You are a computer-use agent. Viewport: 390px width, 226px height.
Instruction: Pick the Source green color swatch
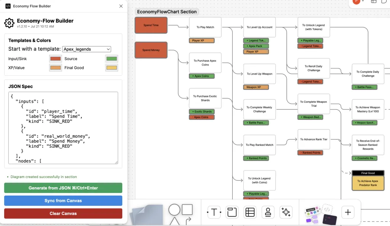pyautogui.click(x=111, y=59)
